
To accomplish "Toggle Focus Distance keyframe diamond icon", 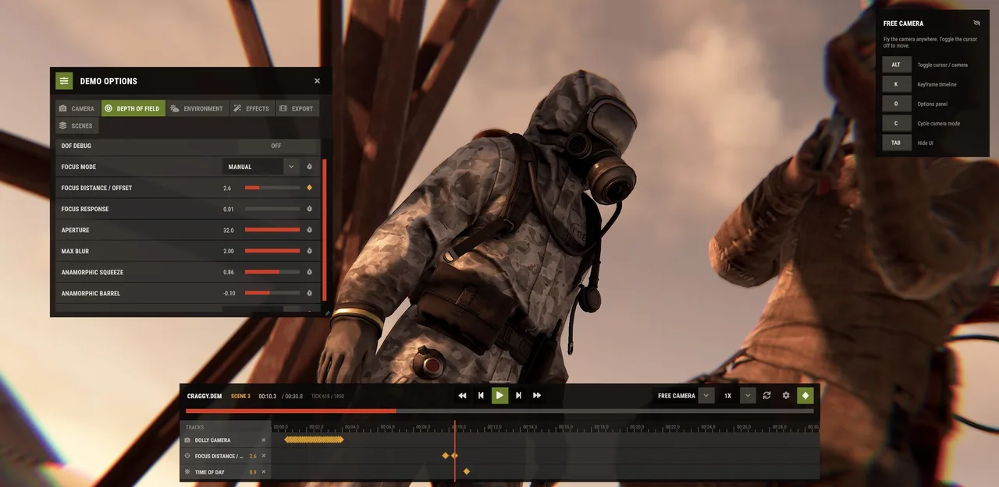I will 310,188.
